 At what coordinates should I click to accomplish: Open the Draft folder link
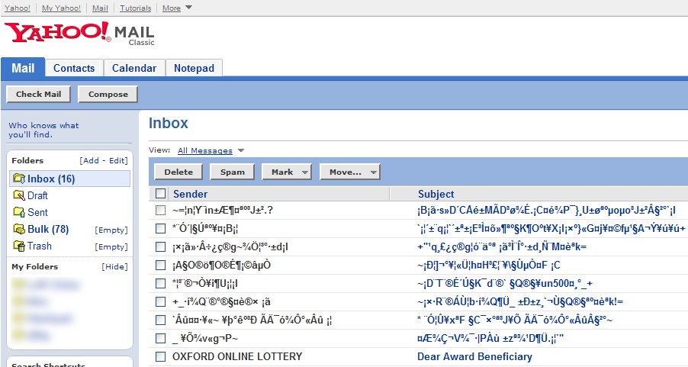37,195
